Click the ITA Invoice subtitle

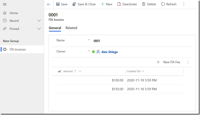point(56,20)
